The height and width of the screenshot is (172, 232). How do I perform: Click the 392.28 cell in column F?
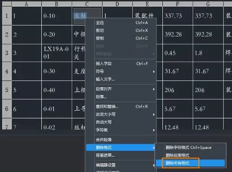point(178,35)
